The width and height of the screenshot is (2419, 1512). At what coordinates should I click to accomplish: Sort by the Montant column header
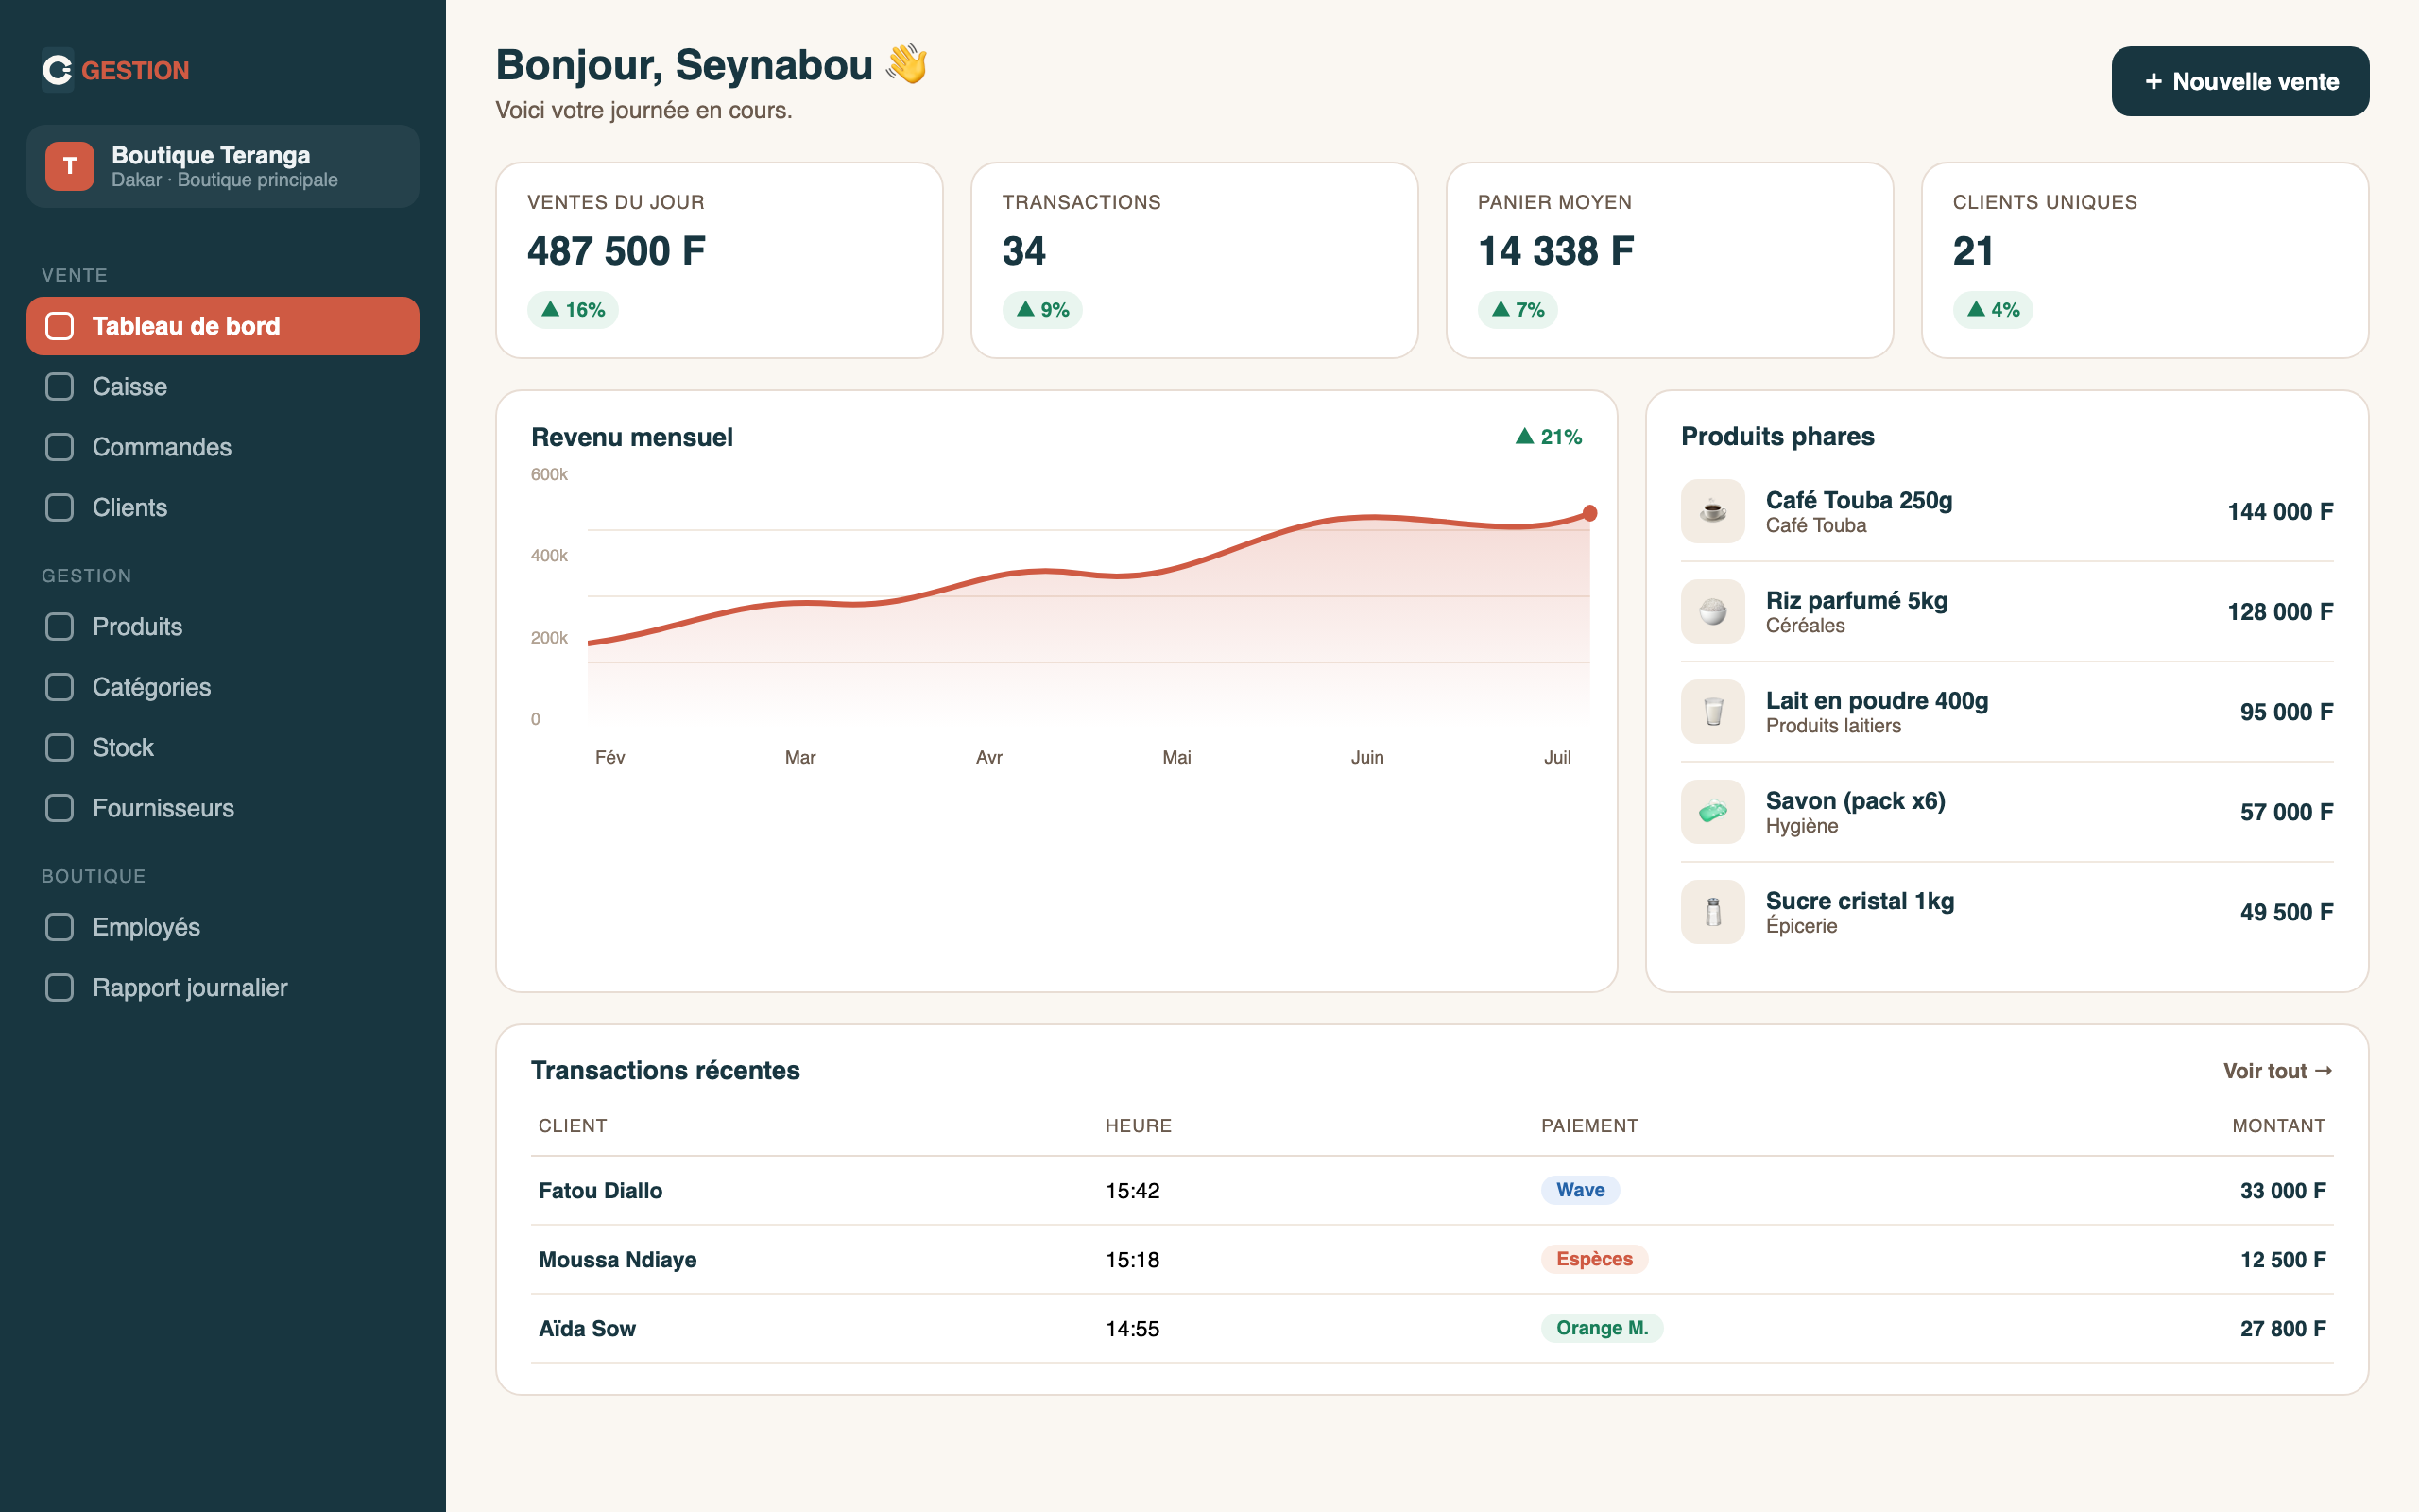coord(2279,1126)
